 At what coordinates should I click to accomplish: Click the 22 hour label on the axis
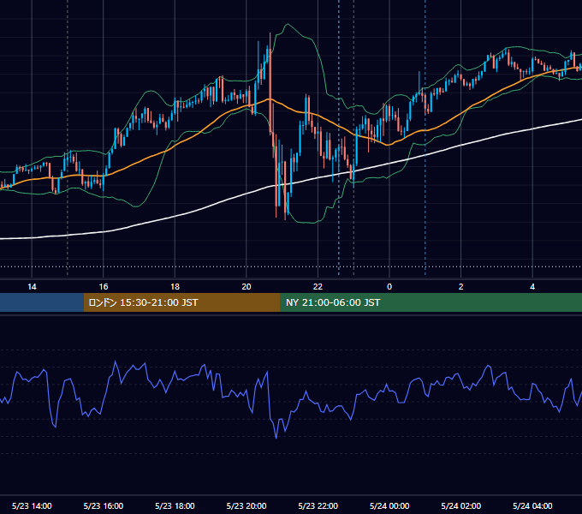pos(318,287)
